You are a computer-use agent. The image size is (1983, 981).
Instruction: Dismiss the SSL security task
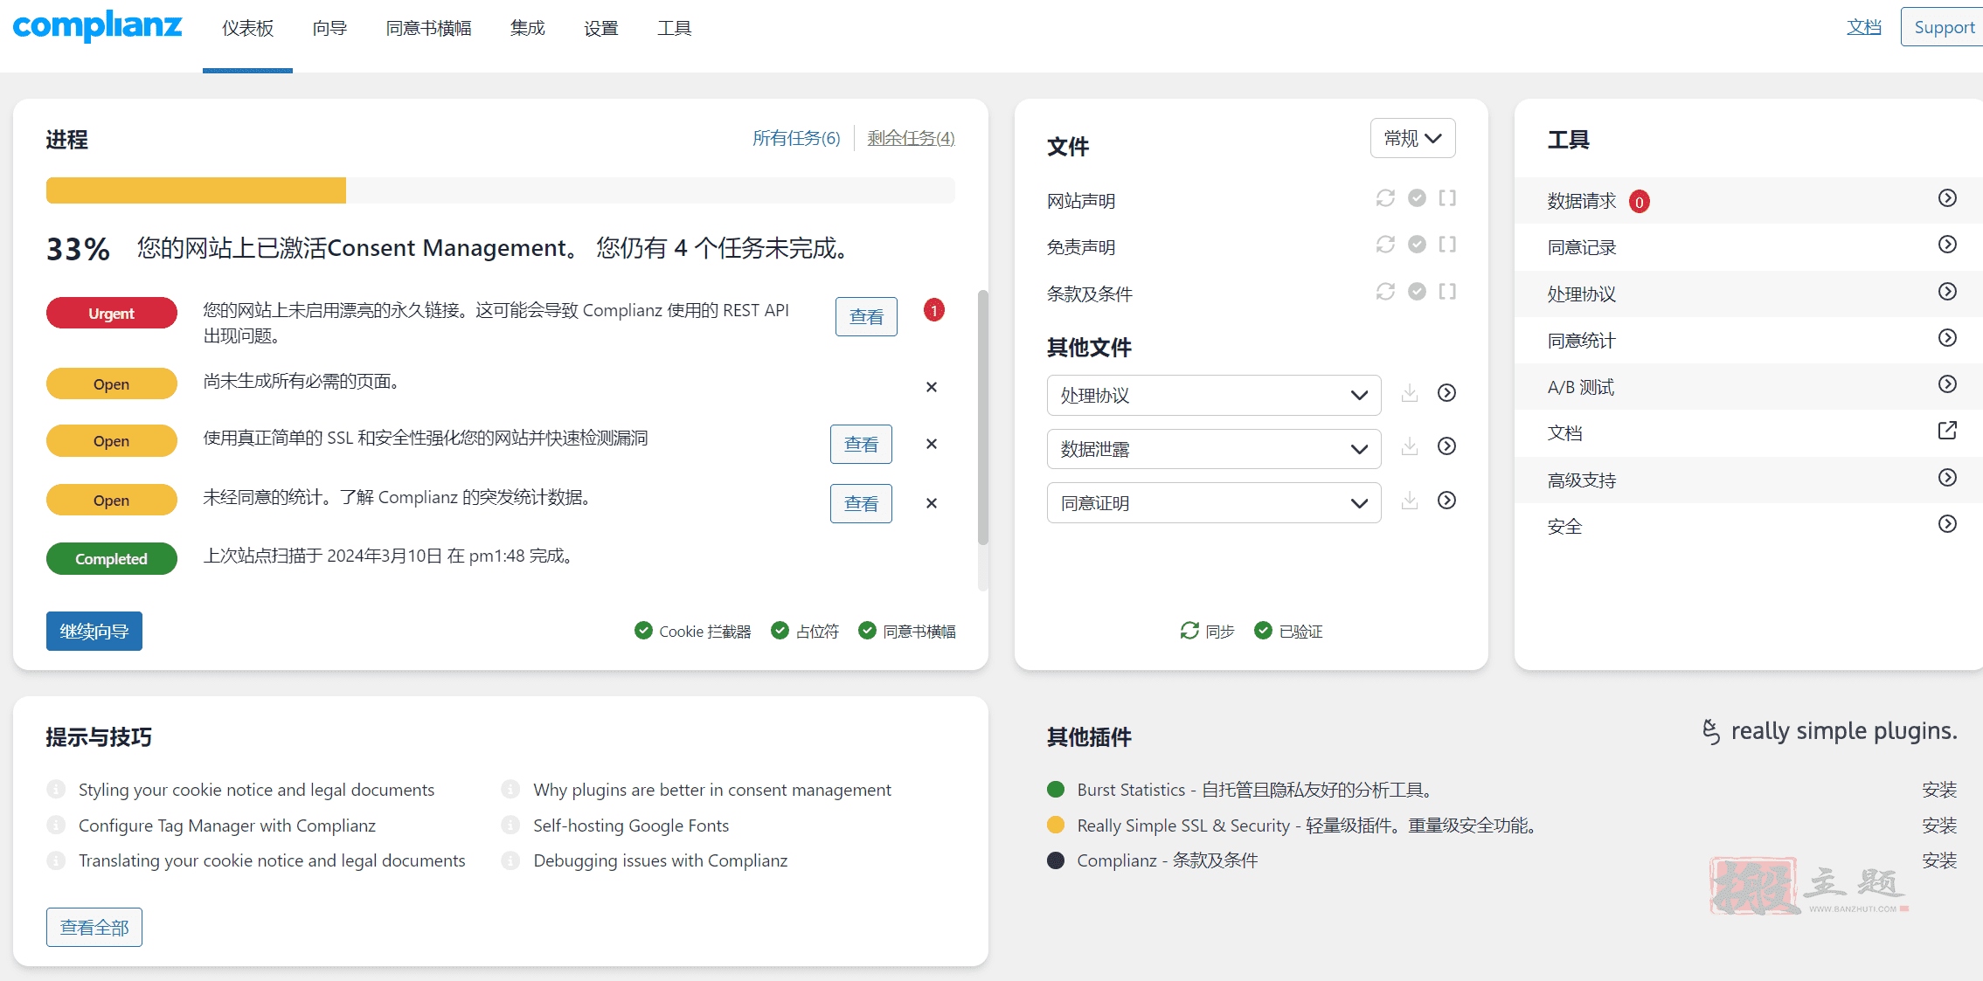932,444
